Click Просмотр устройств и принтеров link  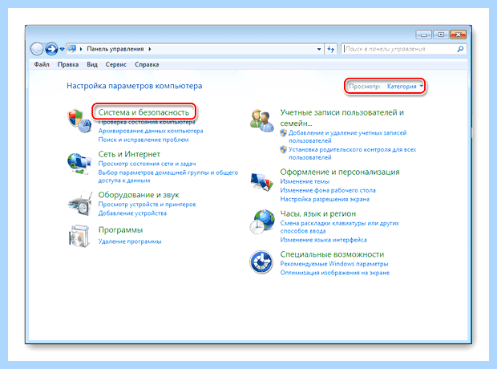pyautogui.click(x=147, y=205)
